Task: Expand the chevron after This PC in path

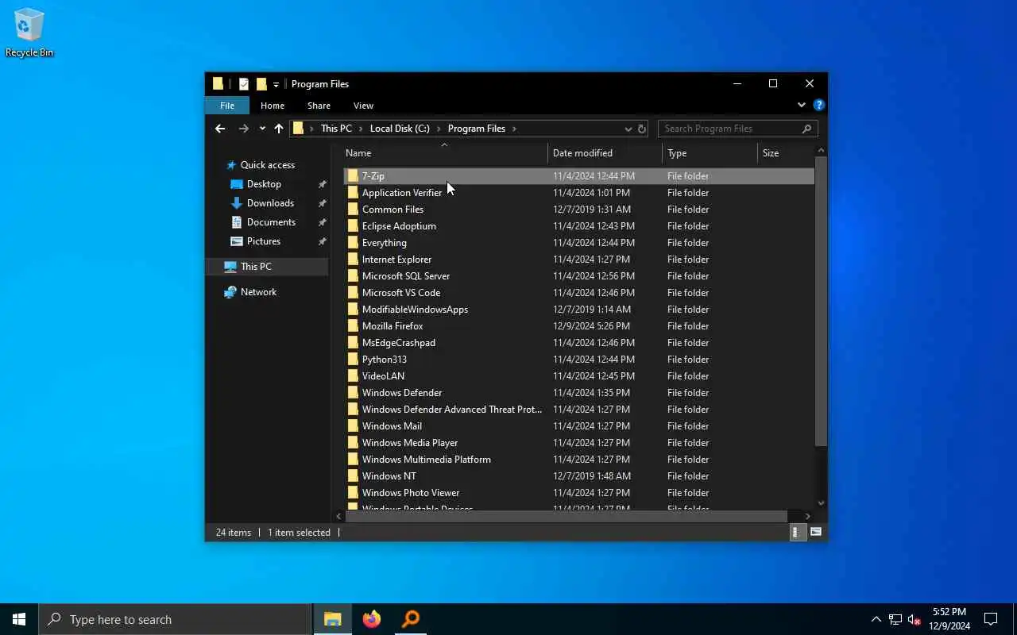Action: point(361,129)
